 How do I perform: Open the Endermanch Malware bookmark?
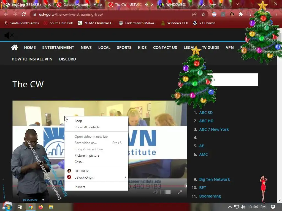point(138,23)
